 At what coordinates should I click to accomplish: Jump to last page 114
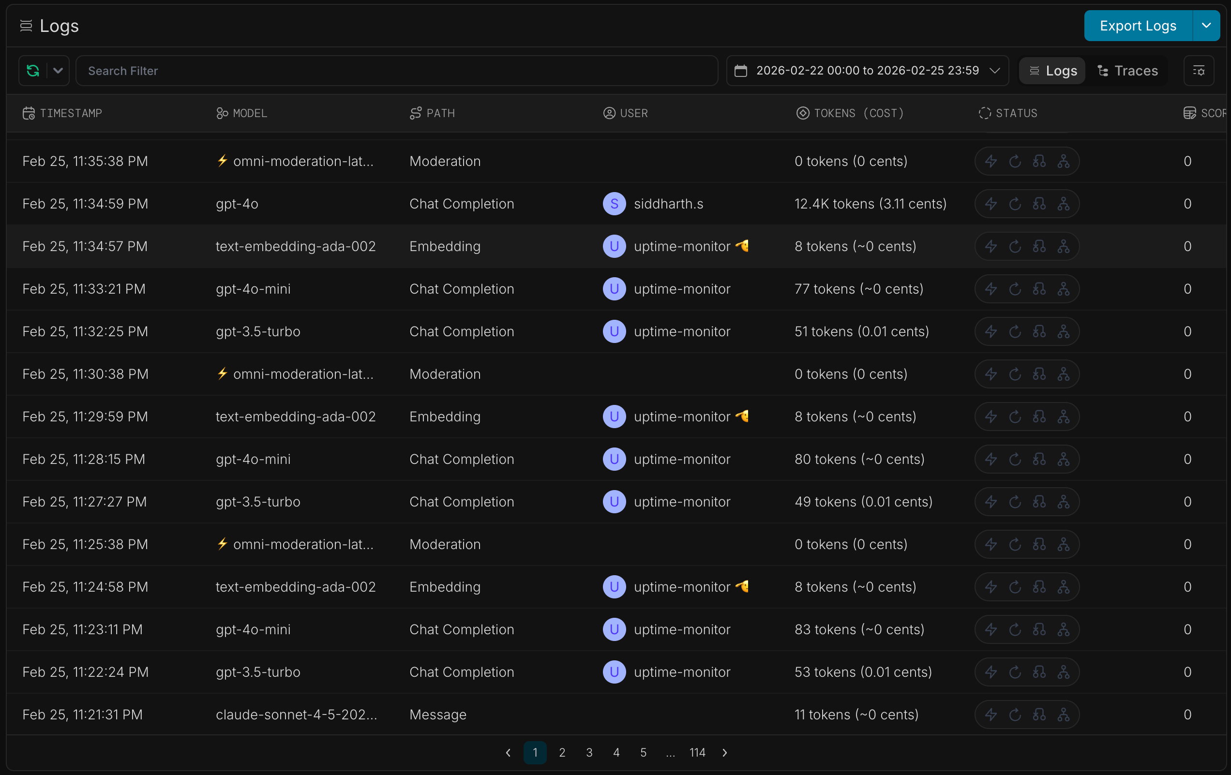point(697,753)
